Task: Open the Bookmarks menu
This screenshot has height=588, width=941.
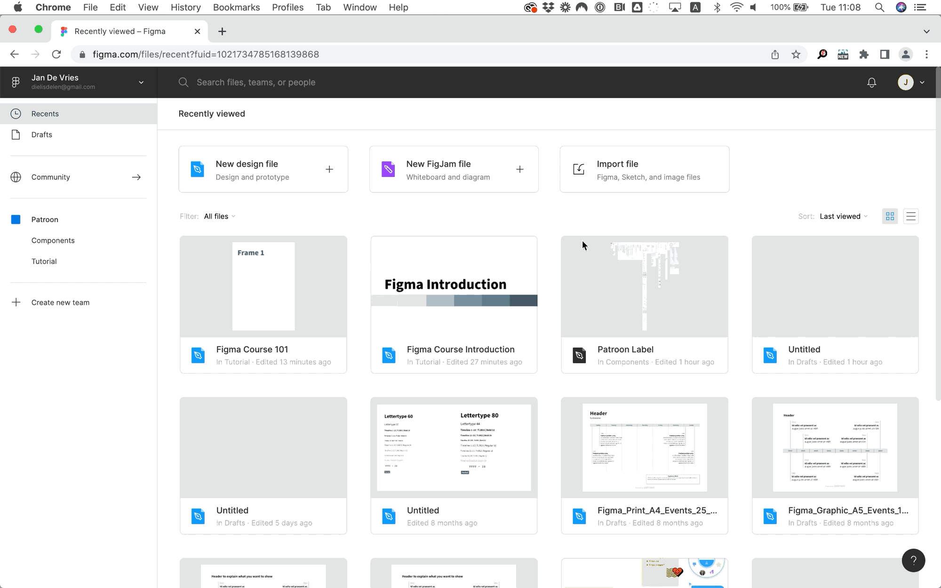Action: point(236,8)
